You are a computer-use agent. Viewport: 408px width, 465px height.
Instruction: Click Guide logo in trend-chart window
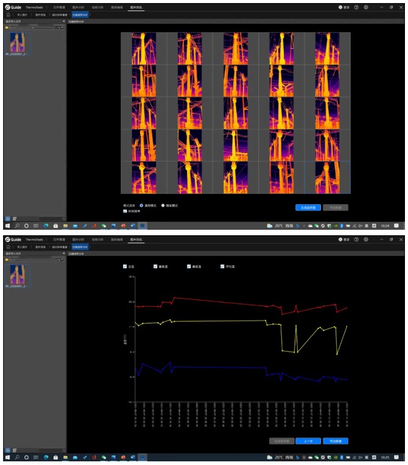tap(13, 240)
